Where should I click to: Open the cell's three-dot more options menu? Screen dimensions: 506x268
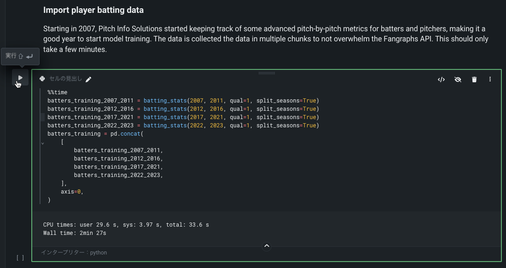pyautogui.click(x=490, y=80)
